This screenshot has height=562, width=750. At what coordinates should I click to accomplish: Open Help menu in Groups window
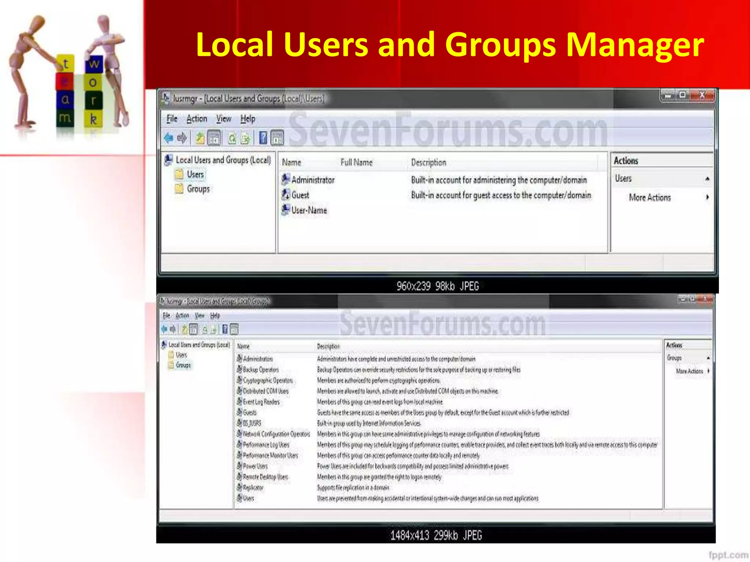click(215, 315)
